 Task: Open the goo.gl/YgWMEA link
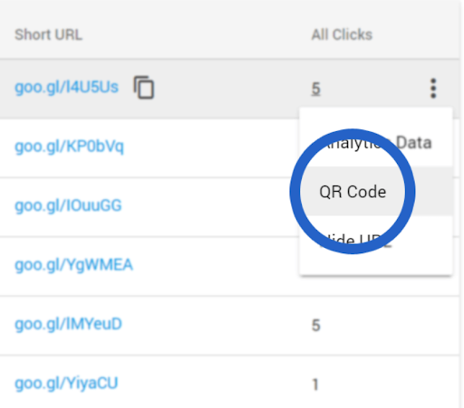click(x=73, y=265)
